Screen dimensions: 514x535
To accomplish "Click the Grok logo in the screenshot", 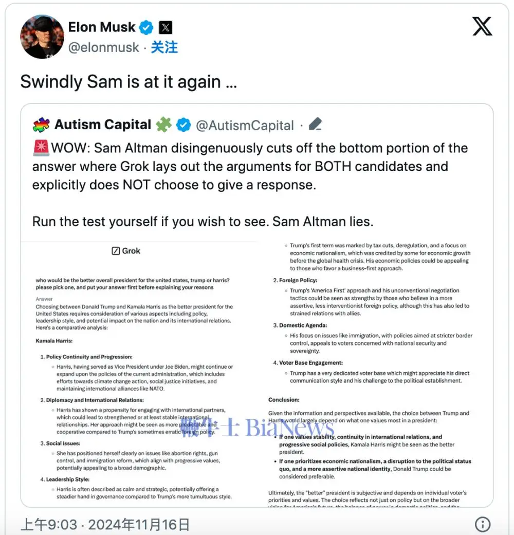I will (x=126, y=251).
